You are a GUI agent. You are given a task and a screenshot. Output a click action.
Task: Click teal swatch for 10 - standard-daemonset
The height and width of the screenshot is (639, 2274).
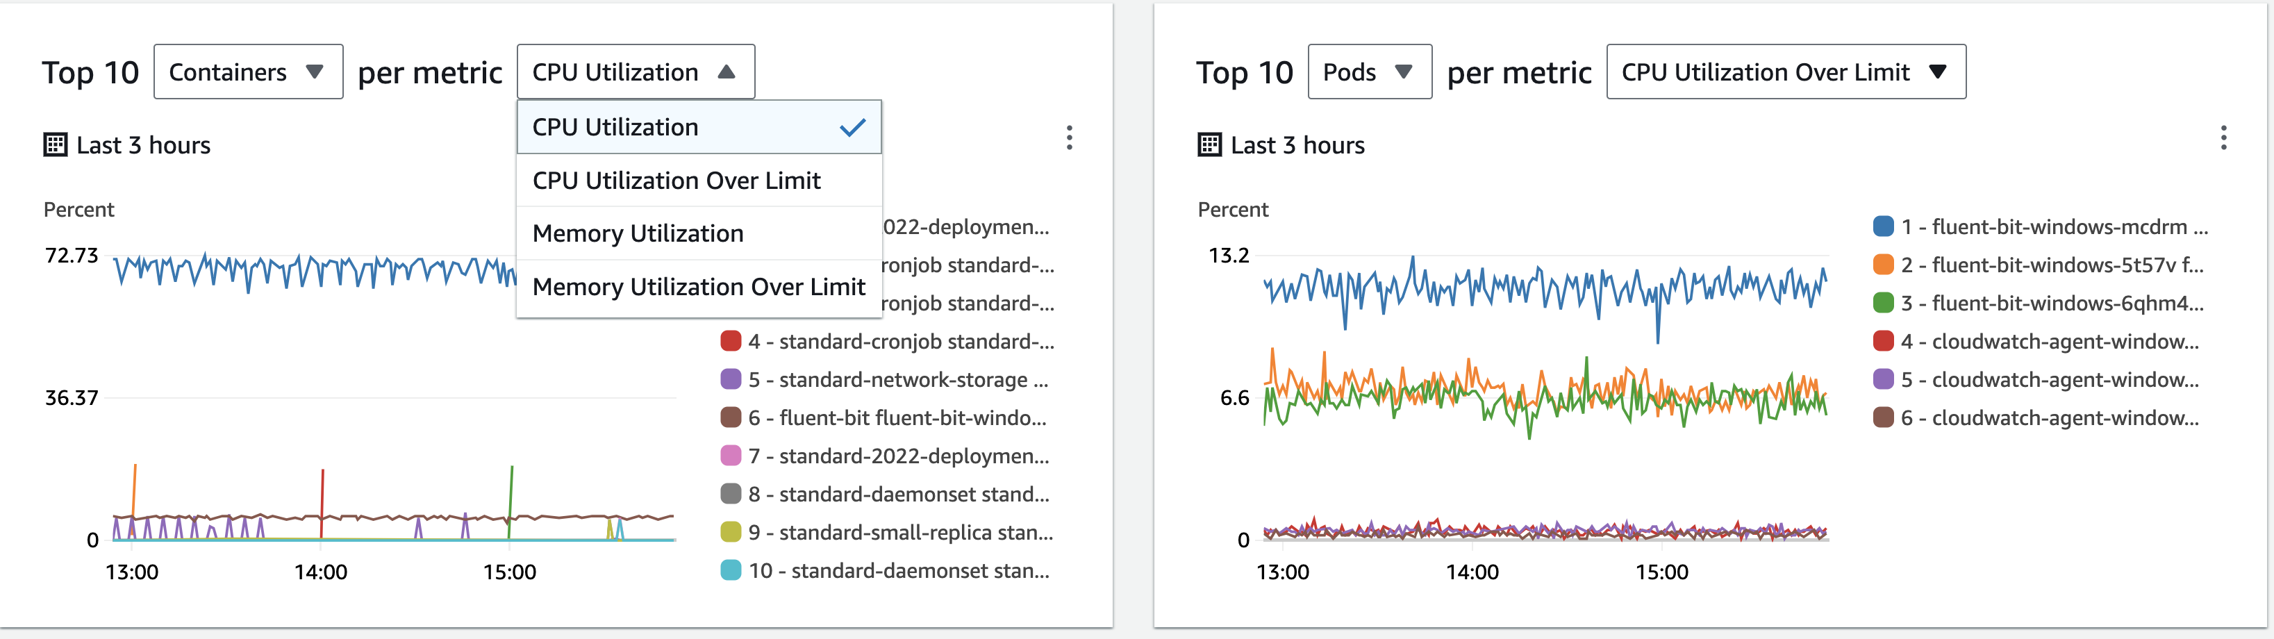(x=731, y=570)
